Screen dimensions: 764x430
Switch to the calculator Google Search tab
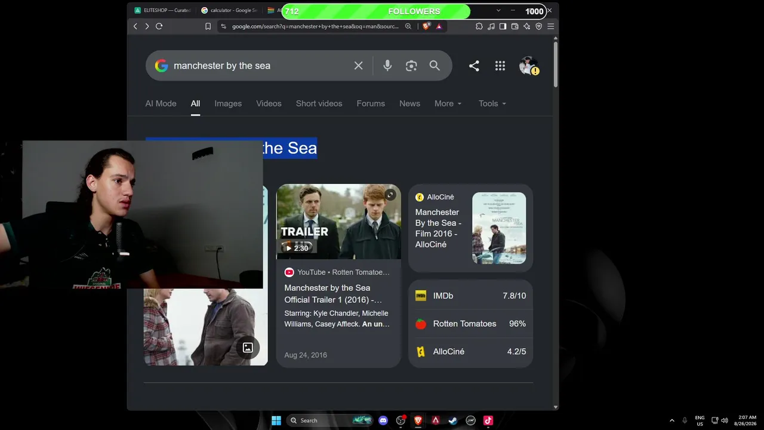coord(229,10)
